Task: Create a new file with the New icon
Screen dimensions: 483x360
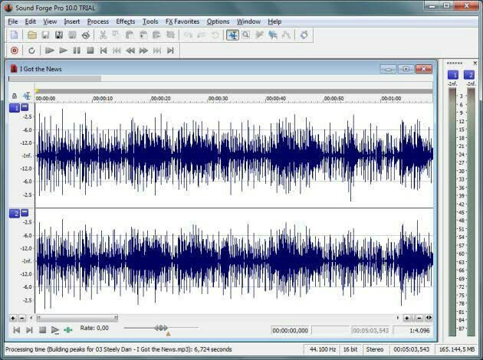Action: pos(14,35)
